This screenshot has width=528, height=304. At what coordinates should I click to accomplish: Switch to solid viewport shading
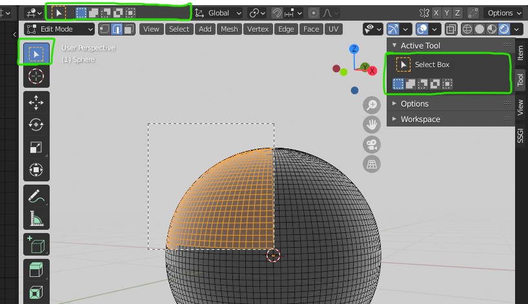point(480,29)
